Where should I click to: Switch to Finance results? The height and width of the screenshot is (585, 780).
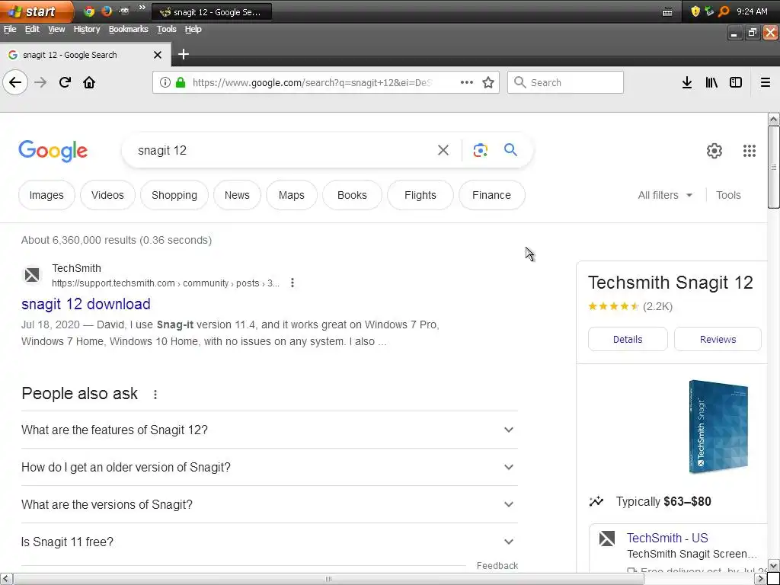(491, 195)
